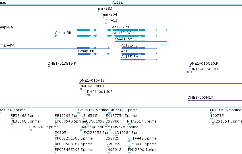
Task: Select the 346516 feature label
Action: click(90, 116)
